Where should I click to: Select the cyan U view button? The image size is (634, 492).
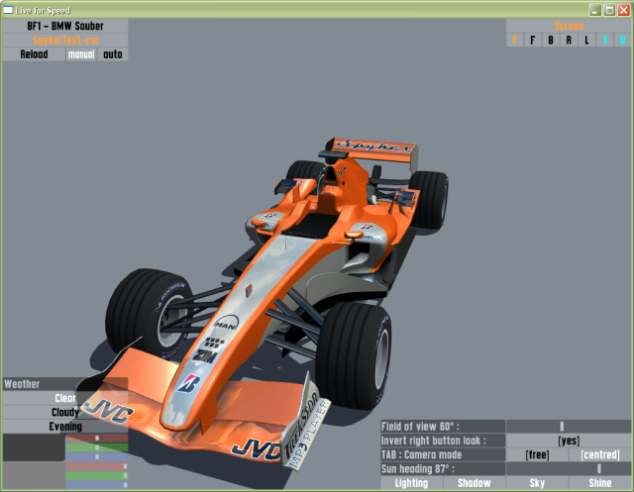click(623, 40)
